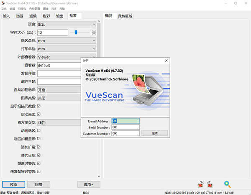
Task: Open the 图像 menu
Action: click(46, 9)
